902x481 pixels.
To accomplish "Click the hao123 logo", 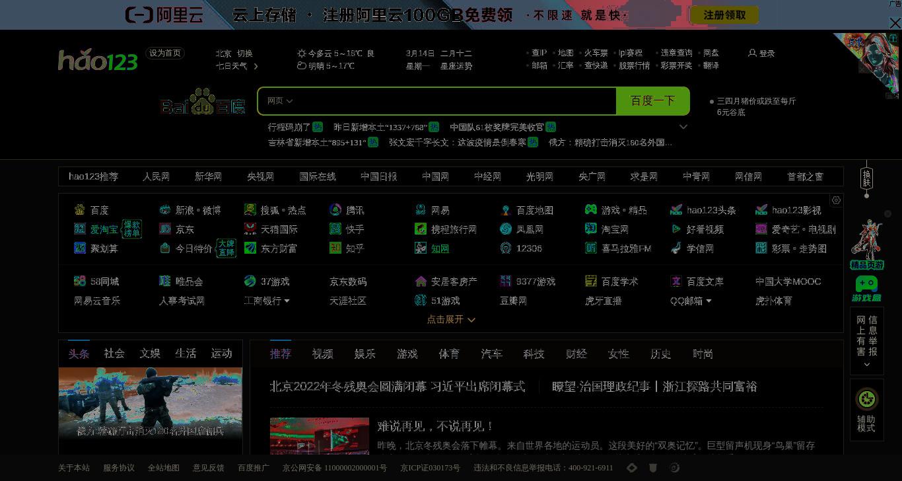I will pyautogui.click(x=98, y=61).
